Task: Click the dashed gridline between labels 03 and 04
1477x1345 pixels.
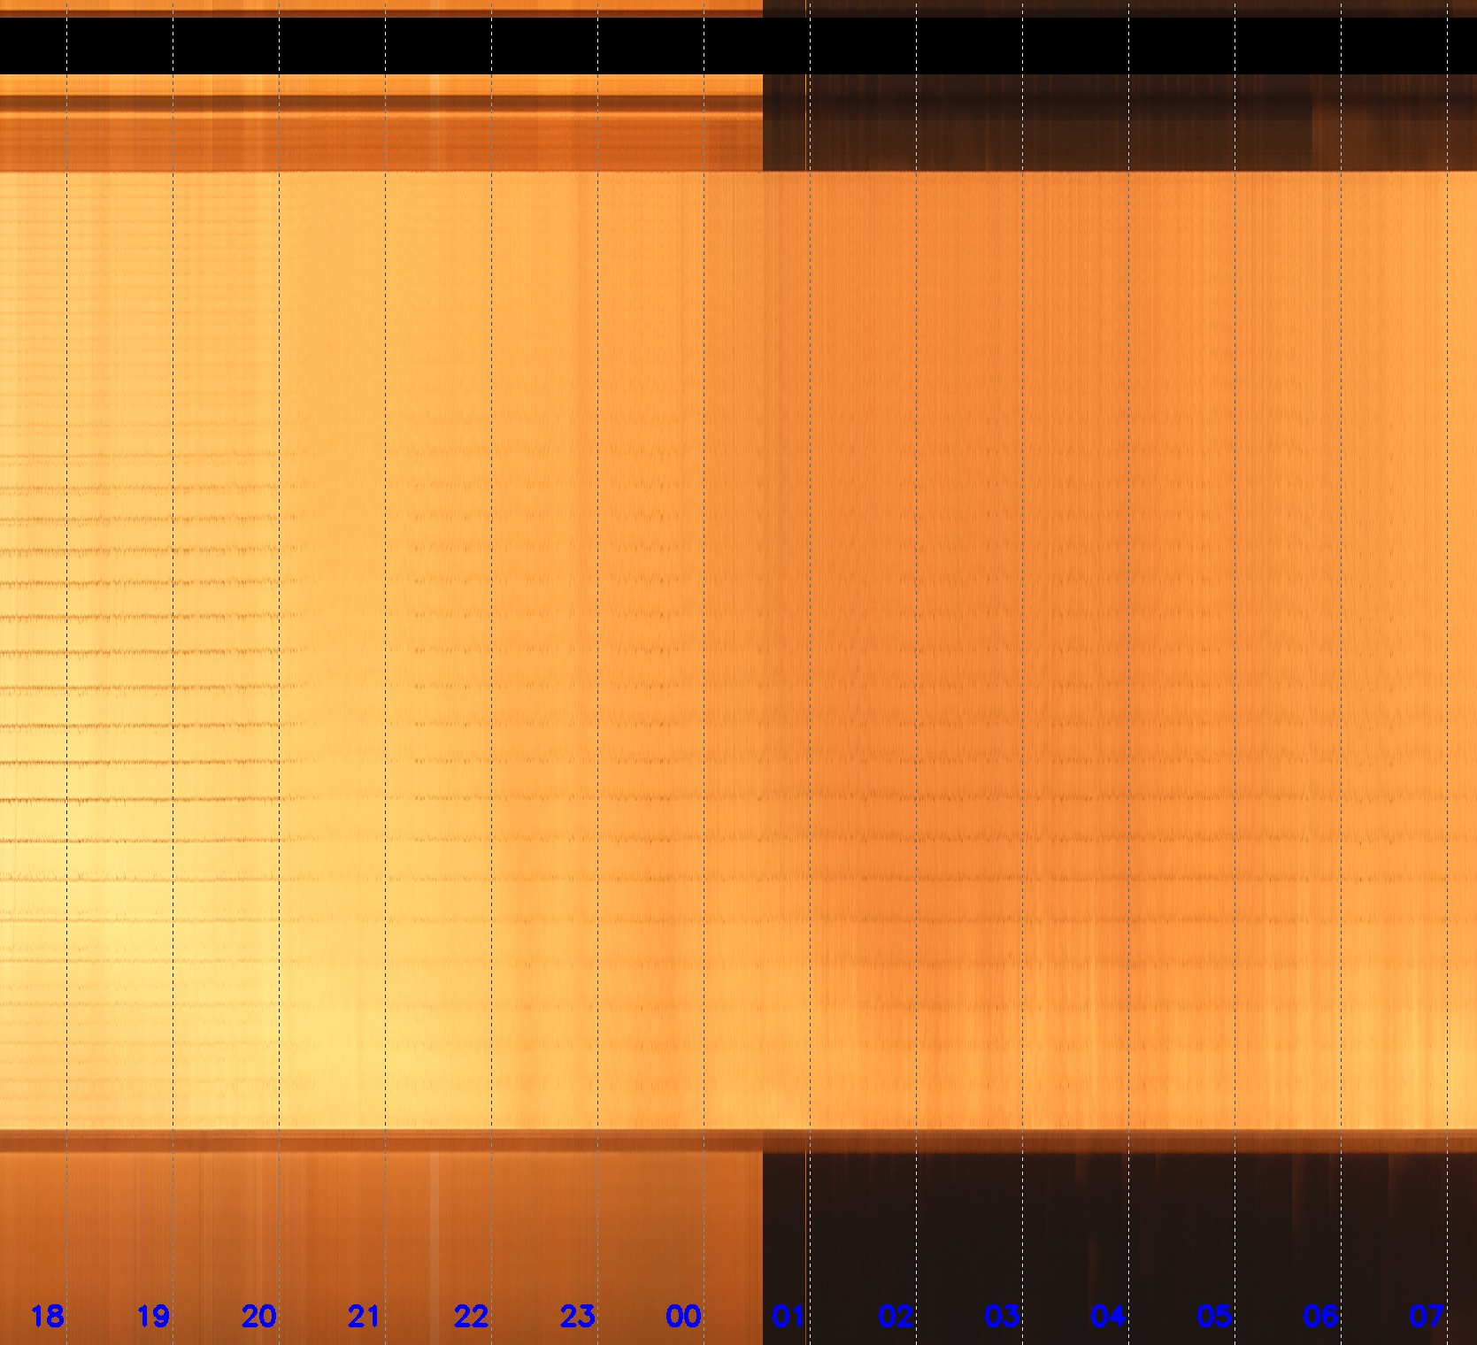Action: [1023, 619]
